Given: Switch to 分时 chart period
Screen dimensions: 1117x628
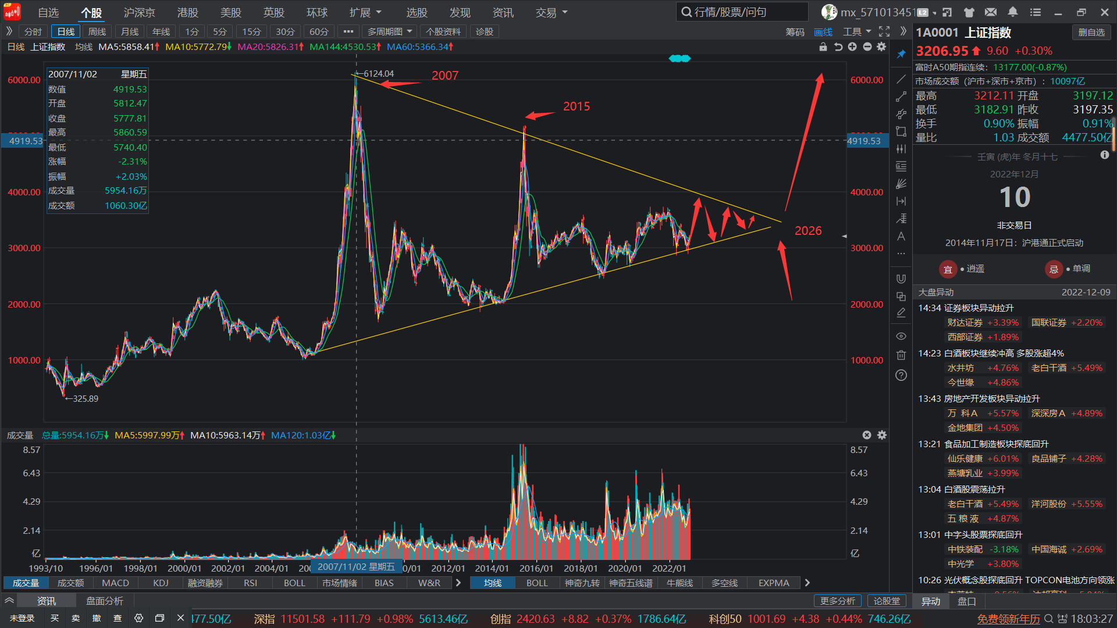Looking at the screenshot, I should 33,31.
